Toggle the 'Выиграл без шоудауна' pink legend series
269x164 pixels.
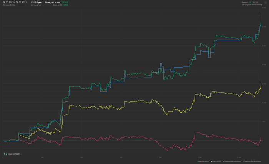pos(252,161)
